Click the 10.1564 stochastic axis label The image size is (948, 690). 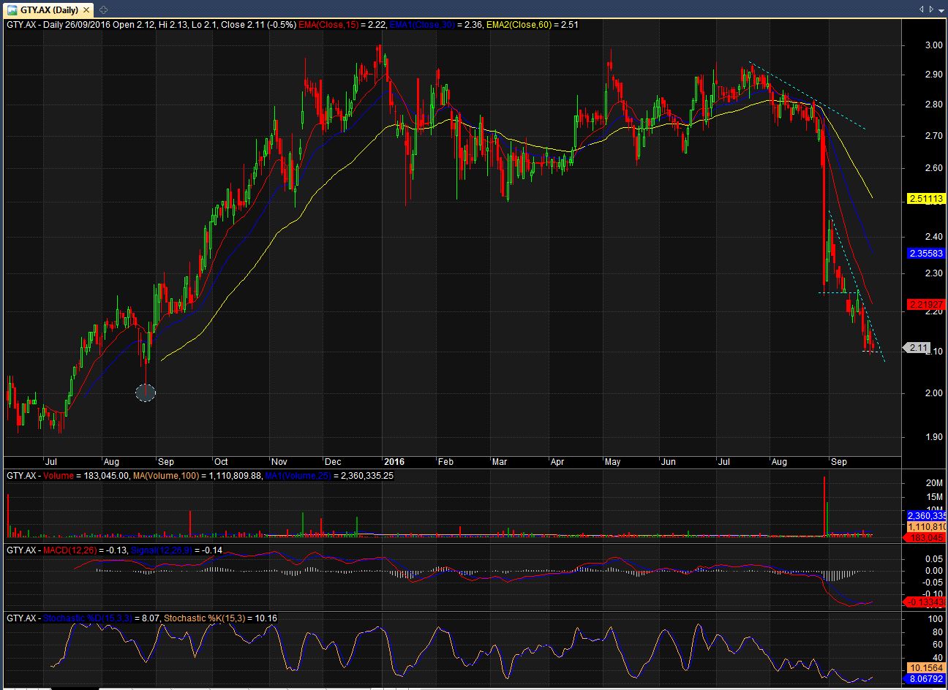pos(926,668)
